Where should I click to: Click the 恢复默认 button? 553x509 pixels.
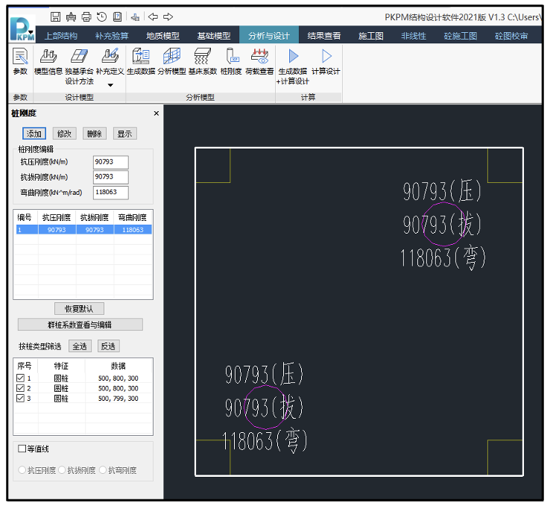(79, 309)
